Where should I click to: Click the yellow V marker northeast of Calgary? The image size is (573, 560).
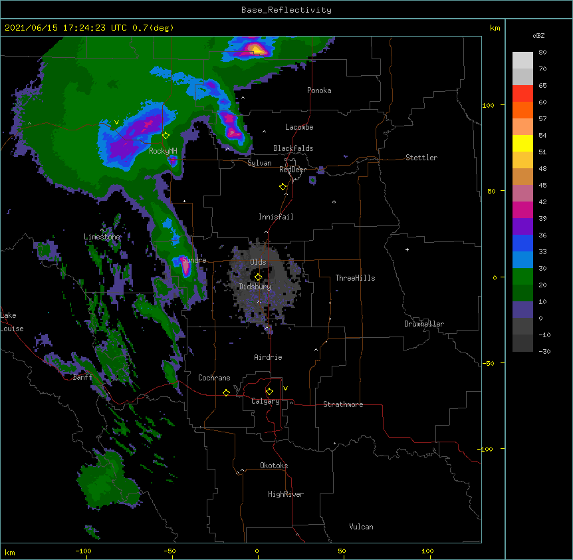pyautogui.click(x=285, y=388)
